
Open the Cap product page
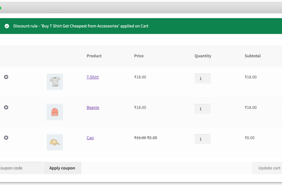tap(90, 138)
